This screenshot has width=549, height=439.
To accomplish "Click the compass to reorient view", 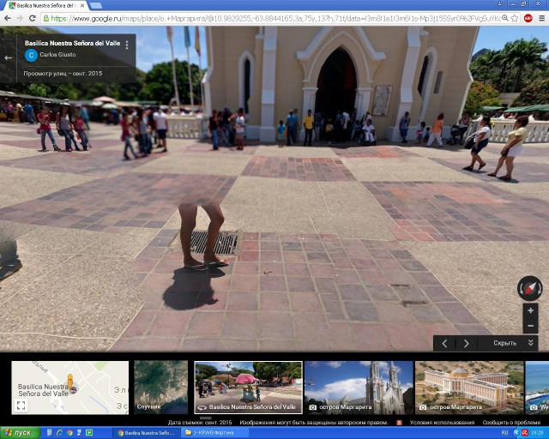I will coord(530,288).
